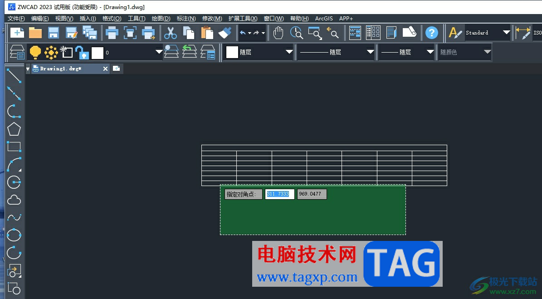Viewport: 542px width, 299px height.
Task: Open the 标注(N) menu
Action: [x=186, y=18]
